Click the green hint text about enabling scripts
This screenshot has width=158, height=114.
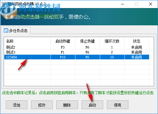(78, 93)
